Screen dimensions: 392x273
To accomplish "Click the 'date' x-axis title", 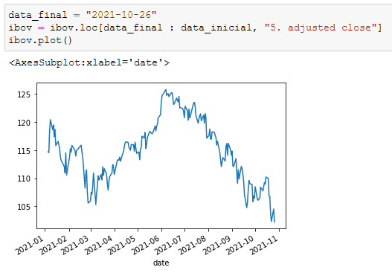I will coord(161,263).
